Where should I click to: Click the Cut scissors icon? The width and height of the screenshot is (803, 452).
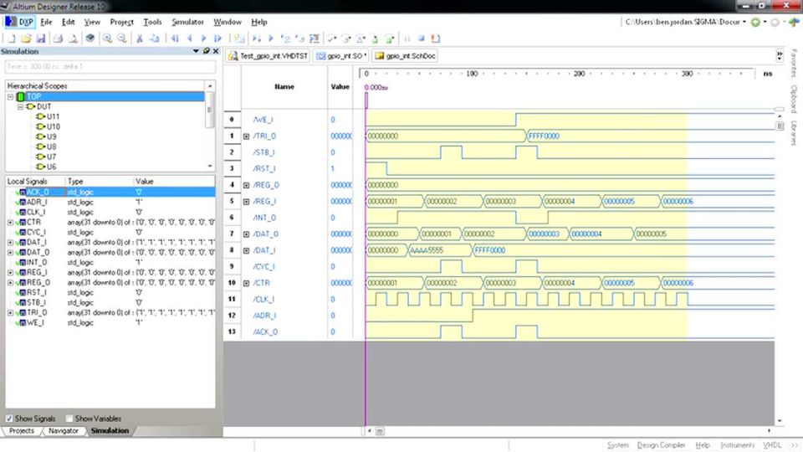140,39
